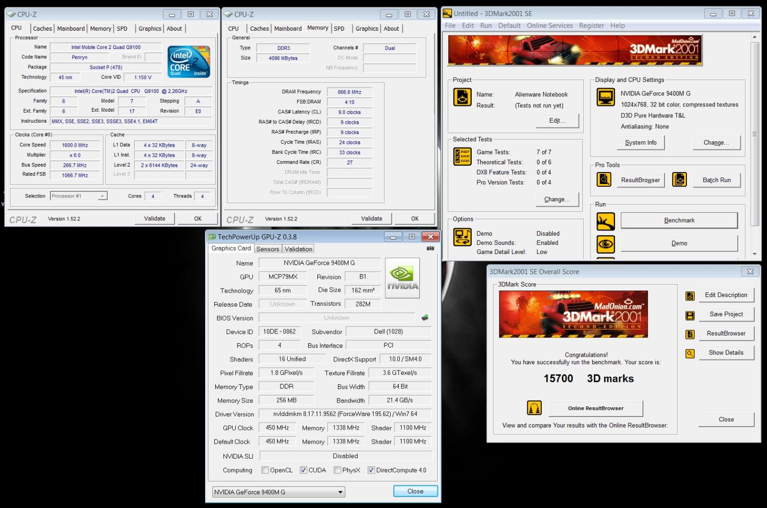Click the Intel Core 2 Quad logo in CPU-Z
767x508 pixels.
[189, 61]
